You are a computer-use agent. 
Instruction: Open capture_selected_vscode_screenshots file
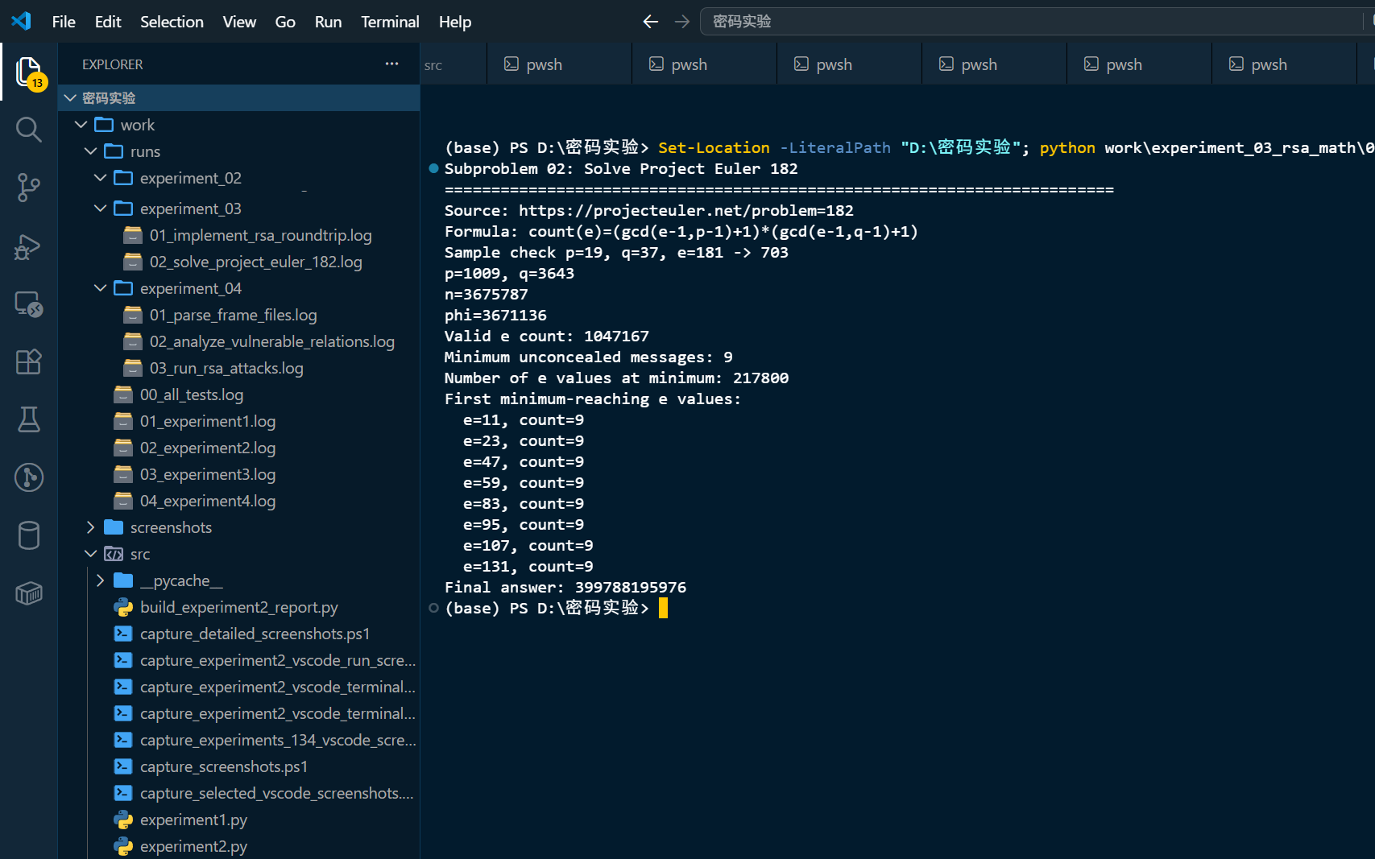pos(276,793)
